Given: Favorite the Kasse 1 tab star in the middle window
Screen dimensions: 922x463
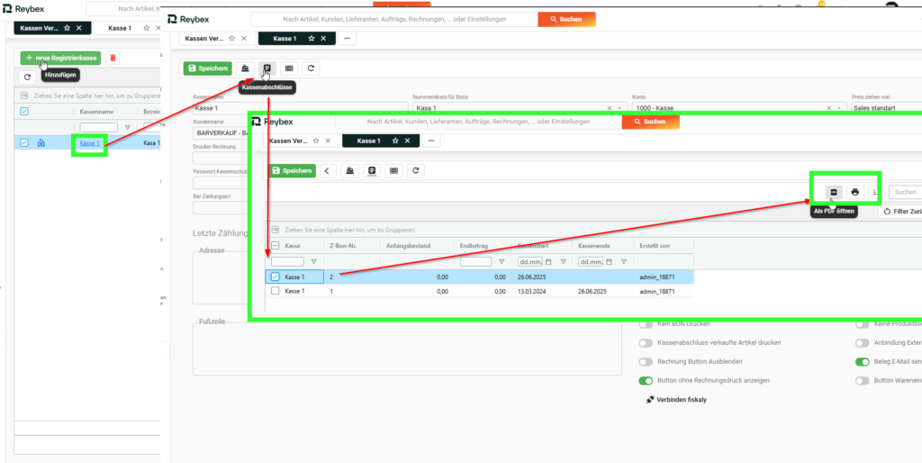Looking at the screenshot, I should click(x=312, y=38).
